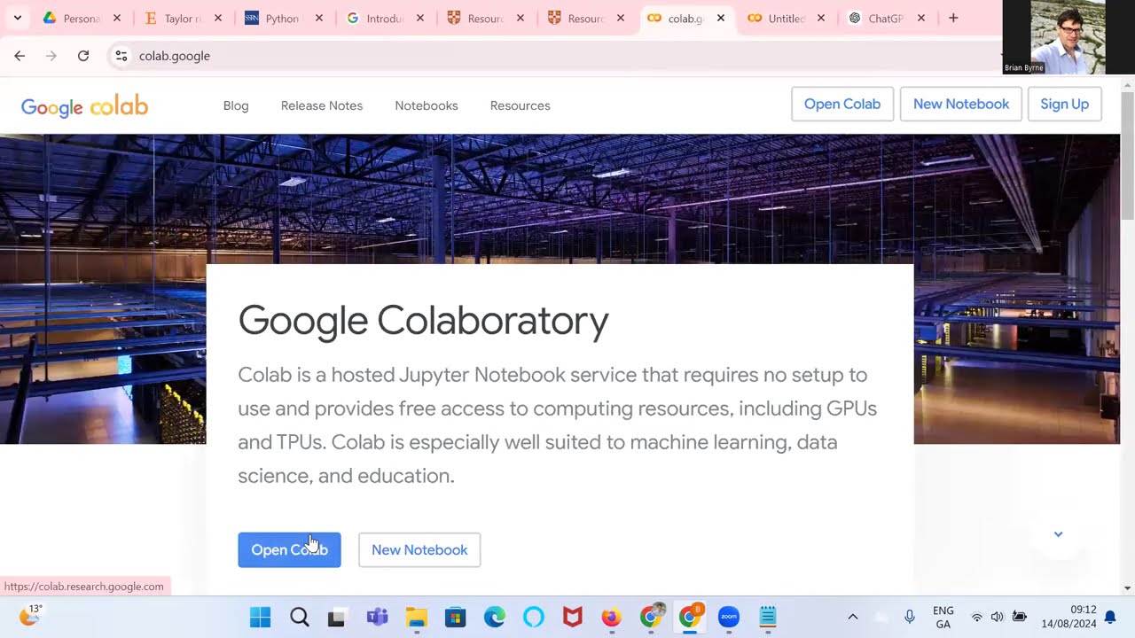Image resolution: width=1135 pixels, height=638 pixels.
Task: Open Zoom from the taskbar
Action: [x=729, y=617]
